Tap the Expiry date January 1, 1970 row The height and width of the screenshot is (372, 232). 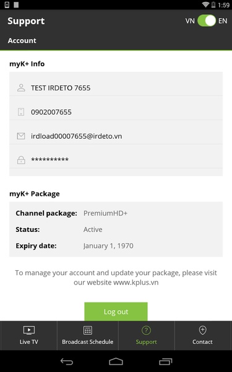point(116,246)
